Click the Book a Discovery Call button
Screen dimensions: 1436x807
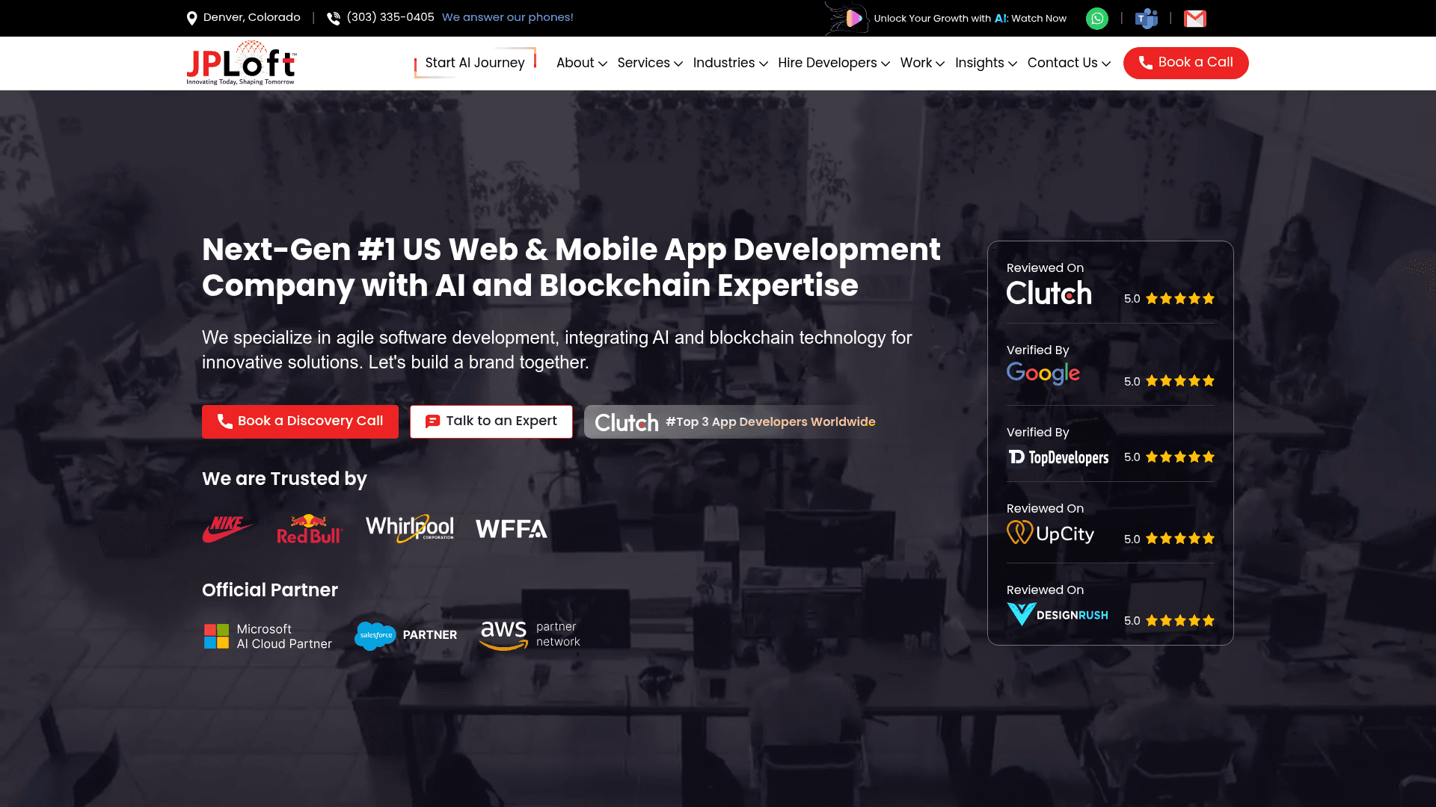(300, 421)
